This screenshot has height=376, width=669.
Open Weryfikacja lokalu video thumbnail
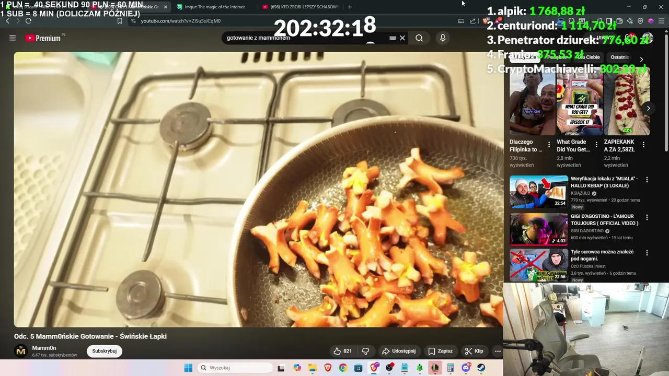point(538,192)
